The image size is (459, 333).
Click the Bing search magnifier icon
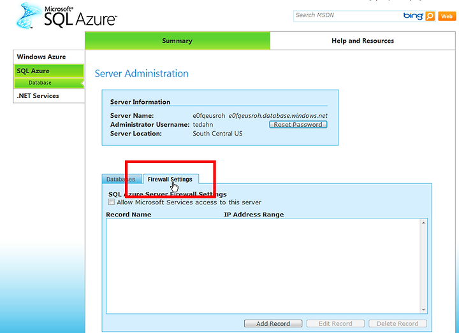point(430,16)
